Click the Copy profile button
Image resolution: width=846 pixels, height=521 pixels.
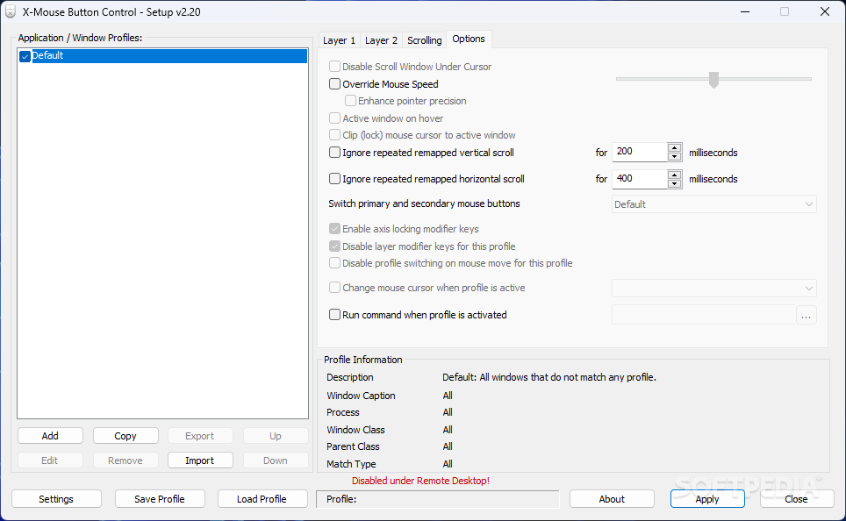(125, 436)
